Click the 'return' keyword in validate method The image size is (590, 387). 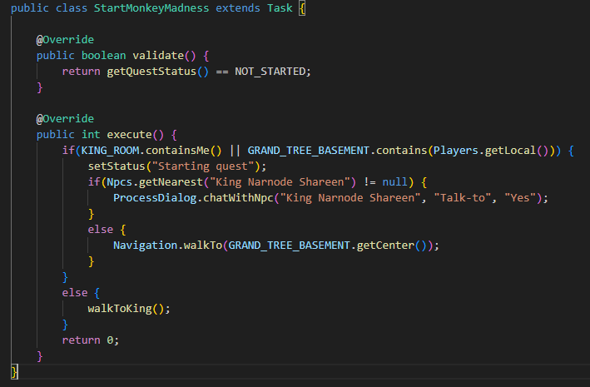tap(81, 72)
